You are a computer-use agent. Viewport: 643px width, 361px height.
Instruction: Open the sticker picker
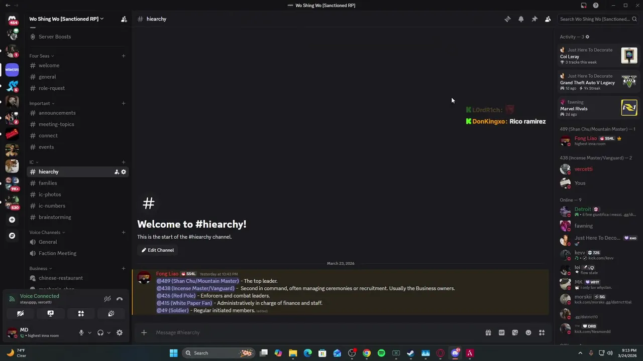[x=515, y=332]
